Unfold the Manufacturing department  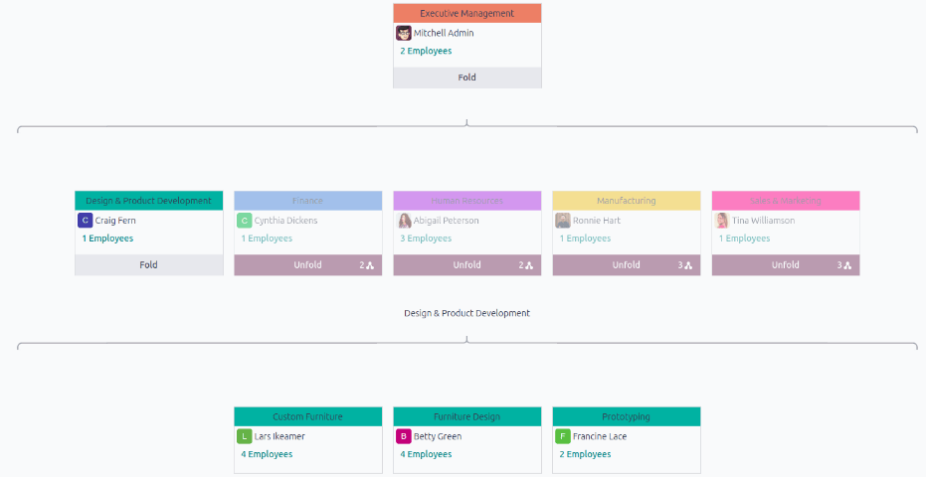click(x=626, y=265)
